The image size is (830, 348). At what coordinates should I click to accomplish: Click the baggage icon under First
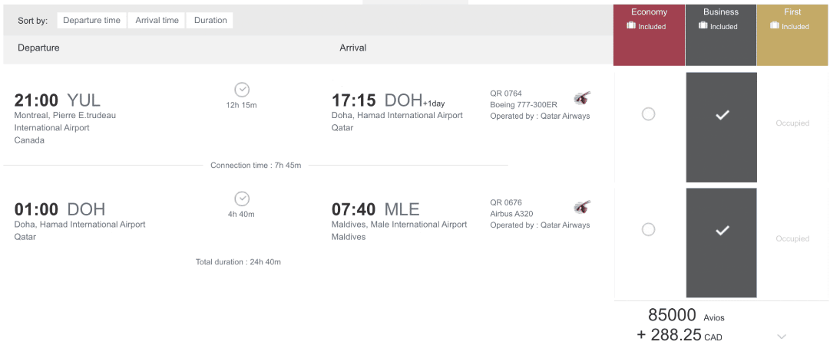(x=775, y=26)
